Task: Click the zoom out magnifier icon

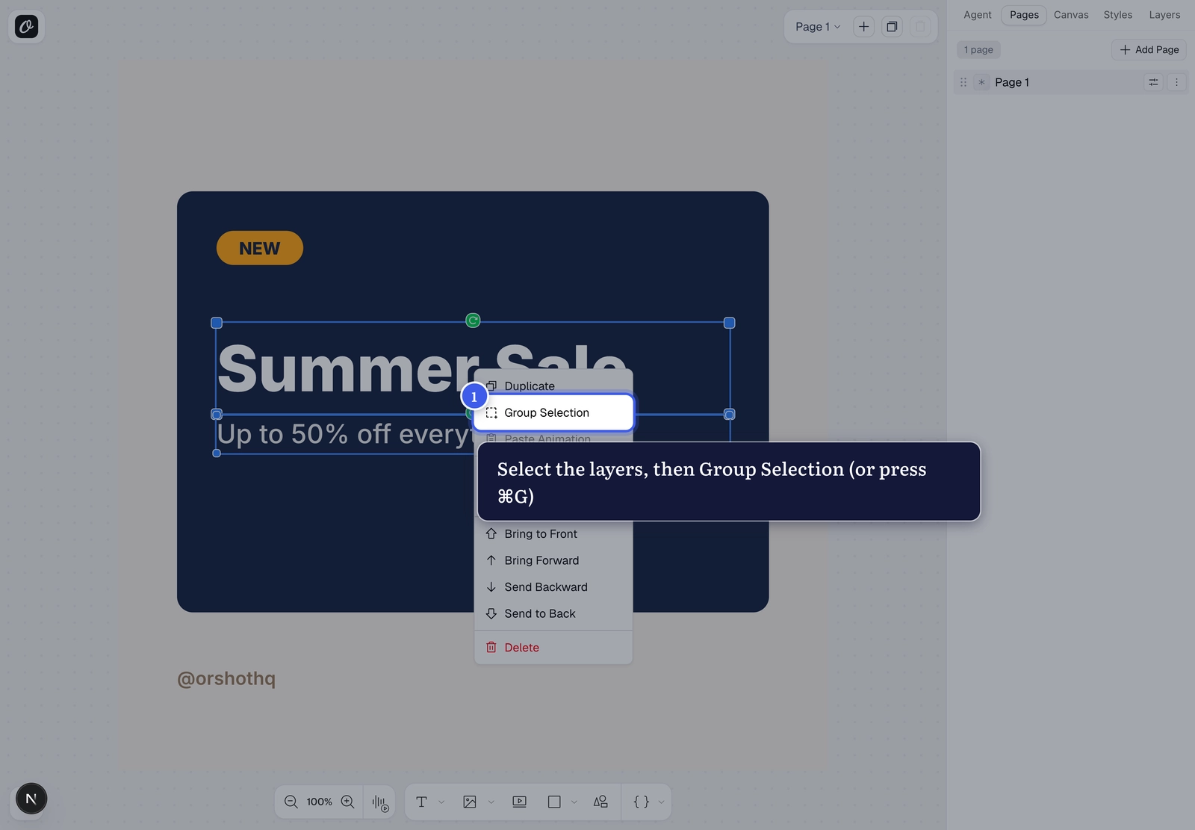Action: point(291,802)
